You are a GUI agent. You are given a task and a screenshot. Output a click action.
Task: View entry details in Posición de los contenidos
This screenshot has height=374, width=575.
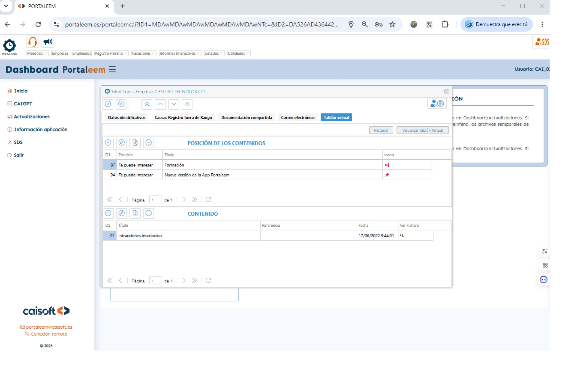tap(135, 143)
